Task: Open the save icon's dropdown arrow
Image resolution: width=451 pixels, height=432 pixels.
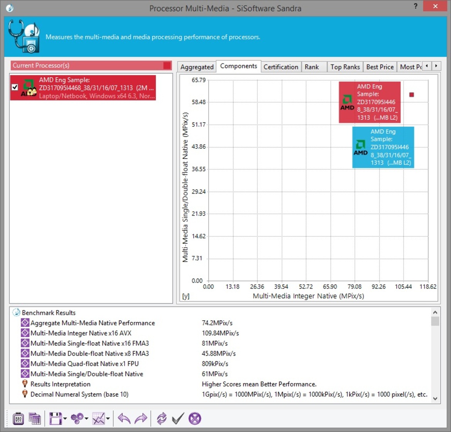Action: [65, 418]
